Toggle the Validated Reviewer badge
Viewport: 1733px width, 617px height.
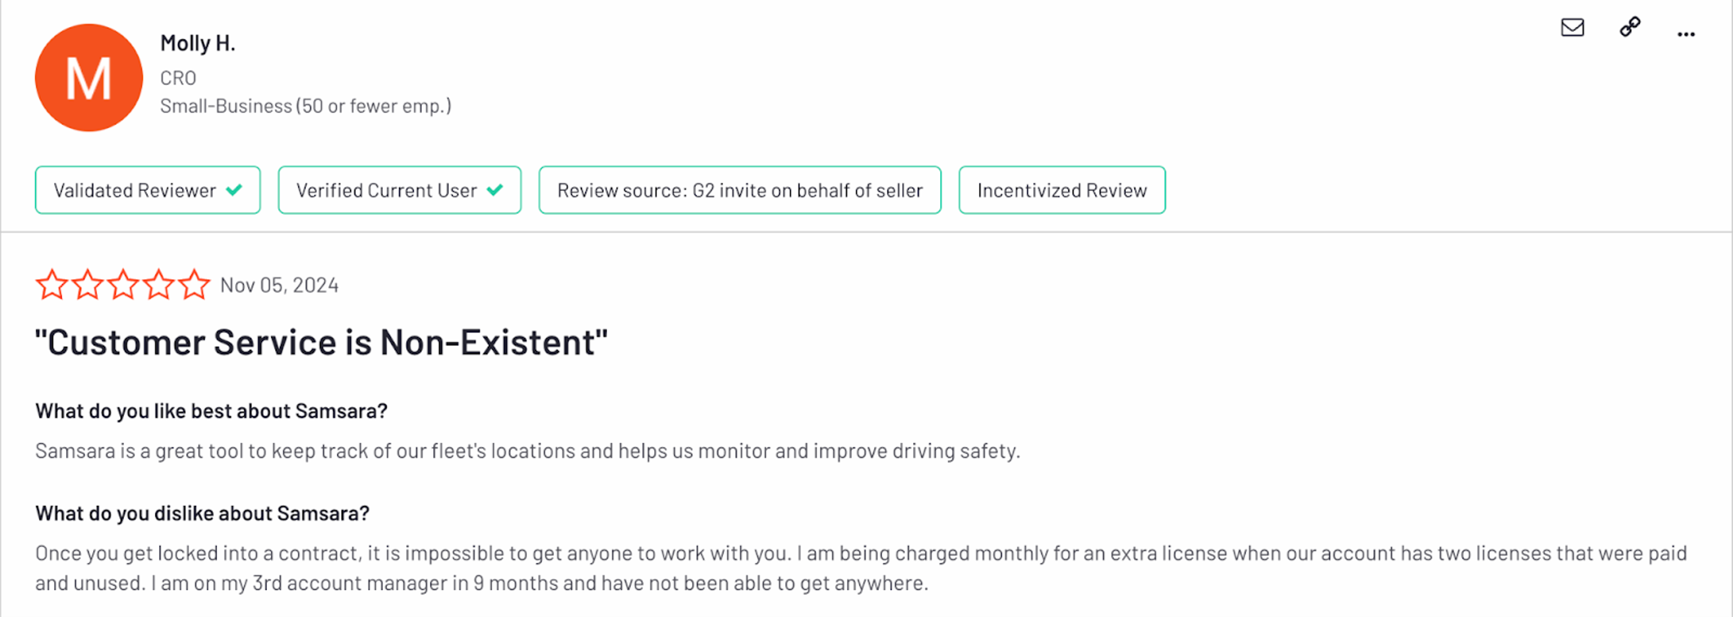[x=147, y=190]
